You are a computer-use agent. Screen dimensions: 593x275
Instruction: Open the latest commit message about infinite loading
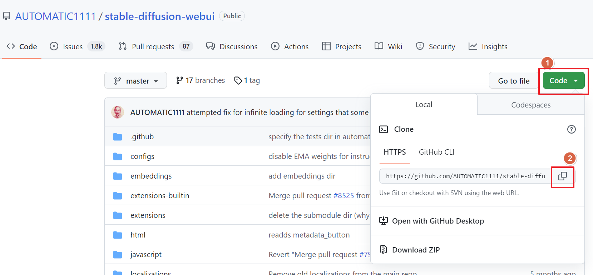(x=277, y=112)
